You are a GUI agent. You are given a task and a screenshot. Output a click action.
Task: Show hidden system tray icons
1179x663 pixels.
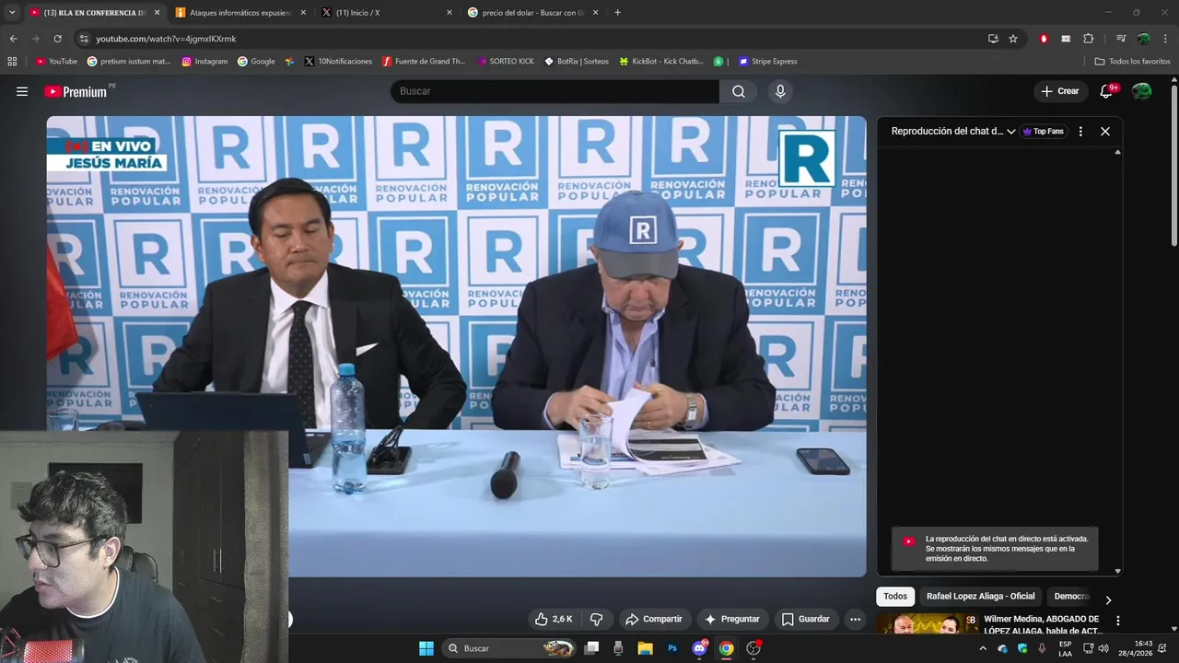(x=982, y=648)
